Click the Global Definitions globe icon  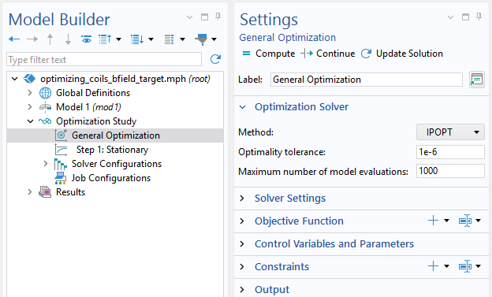click(45, 93)
